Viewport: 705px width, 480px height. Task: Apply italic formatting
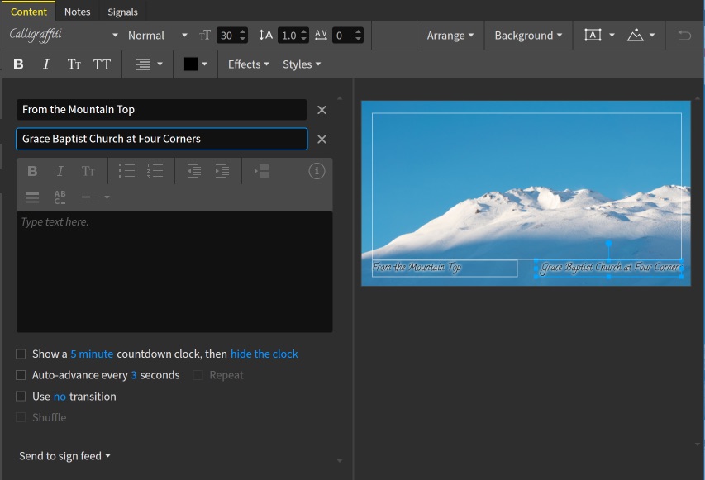click(43, 64)
